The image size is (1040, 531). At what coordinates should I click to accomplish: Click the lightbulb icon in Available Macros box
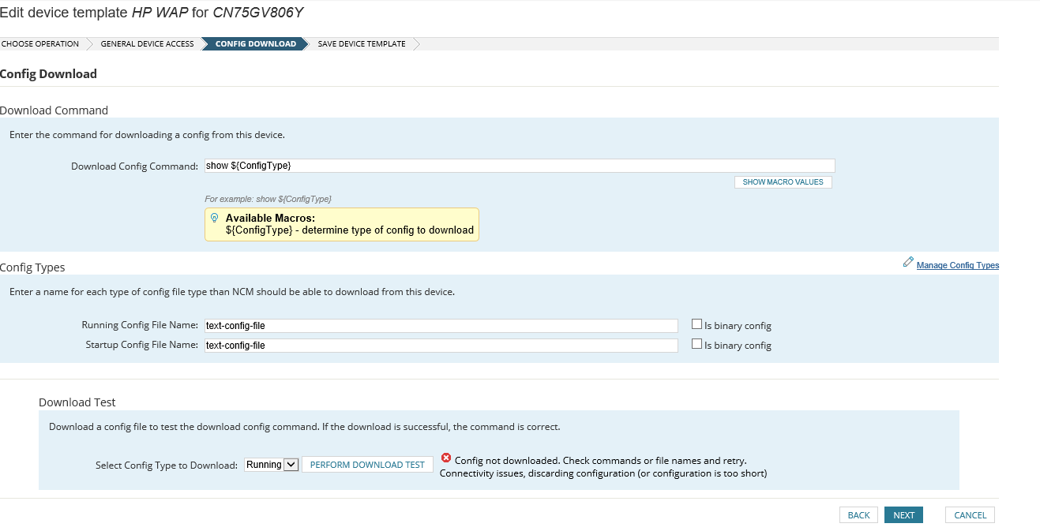(x=214, y=218)
